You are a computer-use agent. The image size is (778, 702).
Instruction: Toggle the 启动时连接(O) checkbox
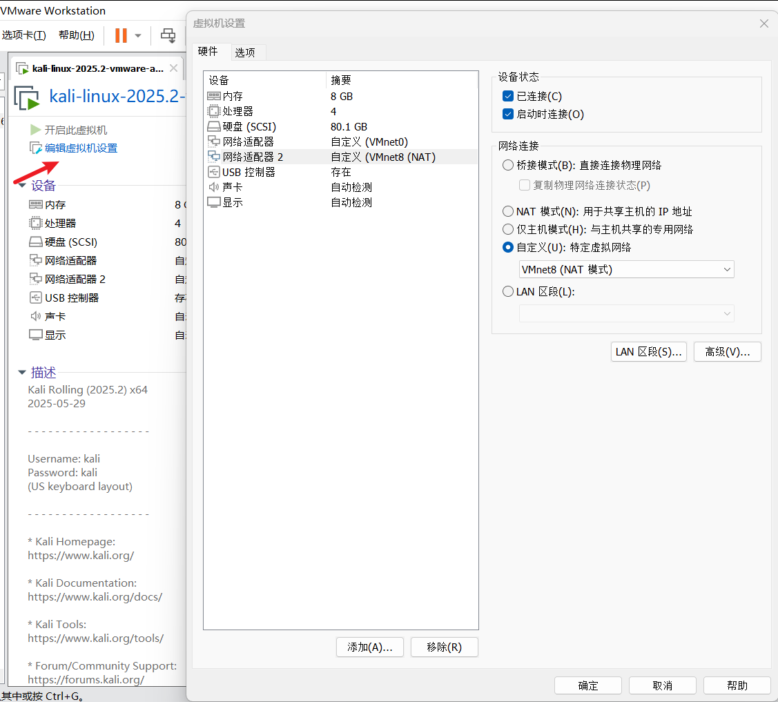tap(507, 114)
